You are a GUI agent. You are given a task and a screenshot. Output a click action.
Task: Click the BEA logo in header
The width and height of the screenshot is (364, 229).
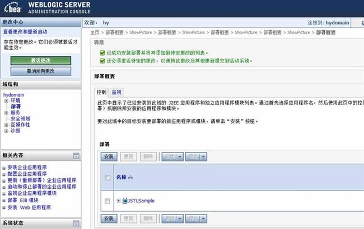[12, 8]
